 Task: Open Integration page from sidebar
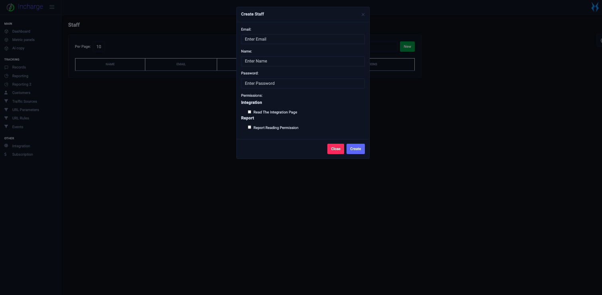[21, 146]
